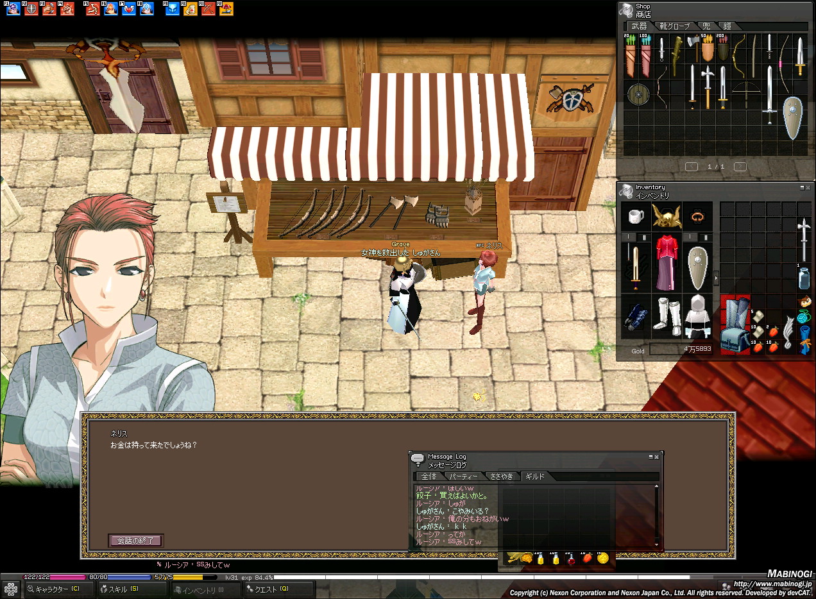Open the 武器 weapons shop tab

click(x=639, y=26)
